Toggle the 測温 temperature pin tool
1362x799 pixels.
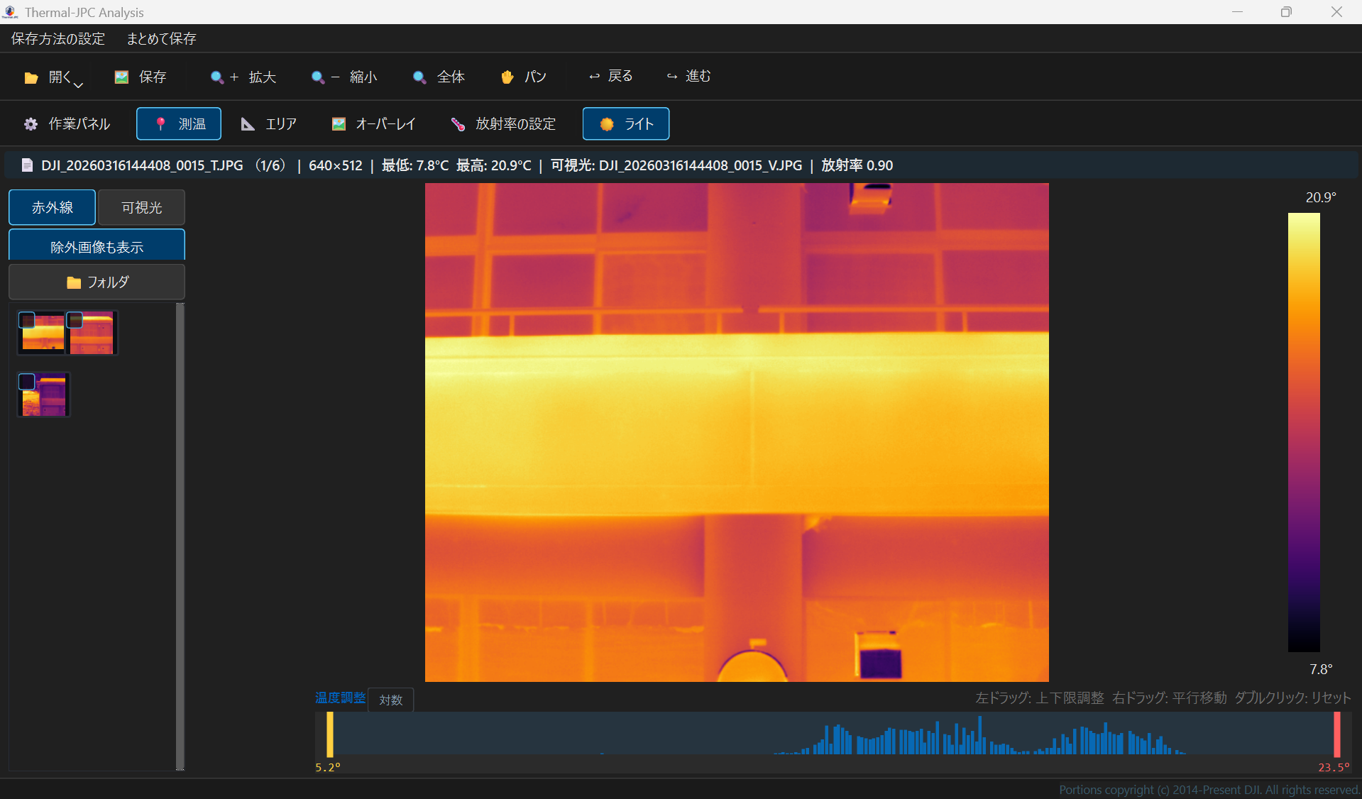pyautogui.click(x=179, y=124)
